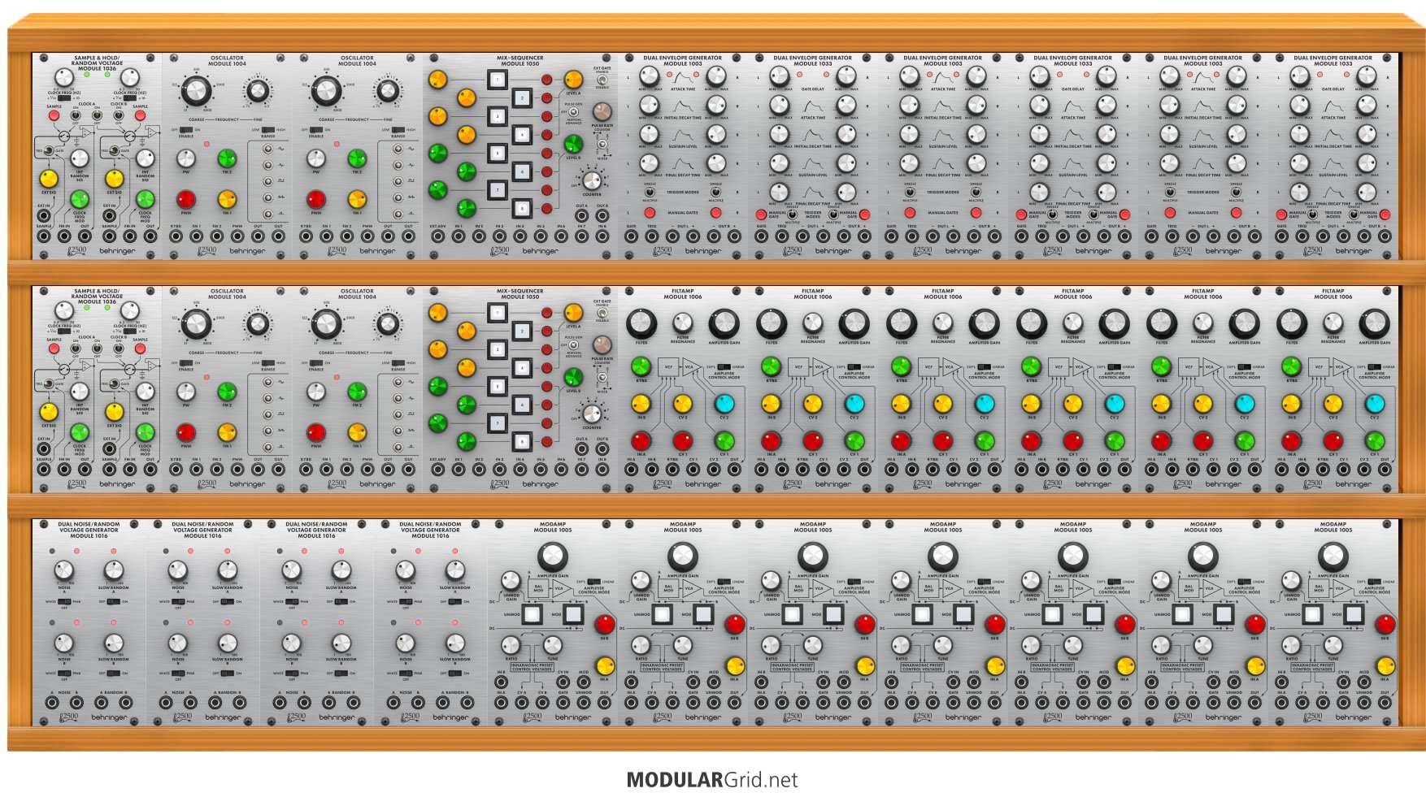Click left green CLOCK FREQ MOD knob, middle-row Sample & Hold

point(80,432)
